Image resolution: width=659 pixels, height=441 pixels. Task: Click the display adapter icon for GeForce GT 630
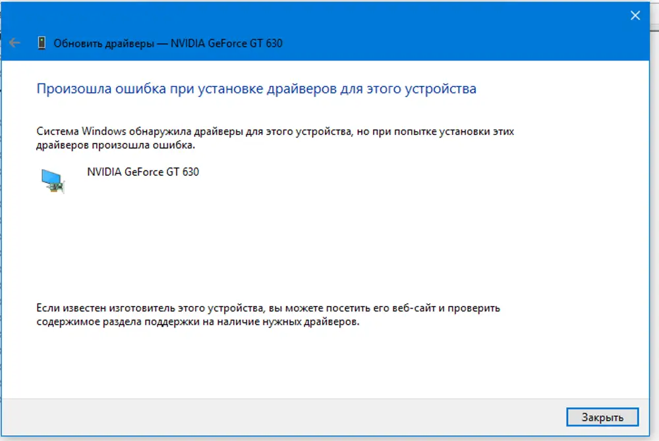(53, 180)
